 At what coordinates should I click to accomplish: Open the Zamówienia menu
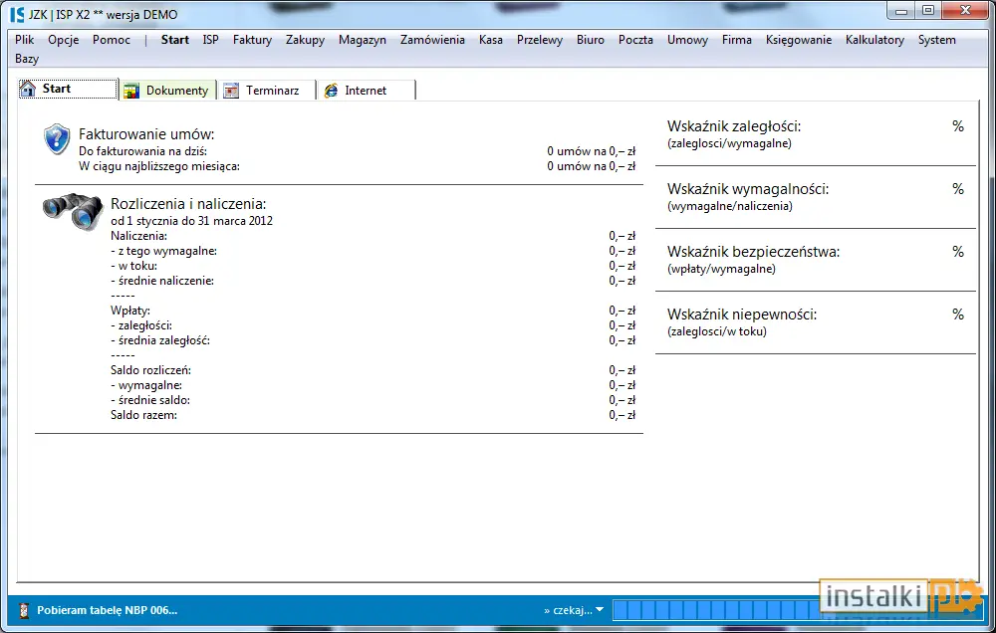pos(432,40)
